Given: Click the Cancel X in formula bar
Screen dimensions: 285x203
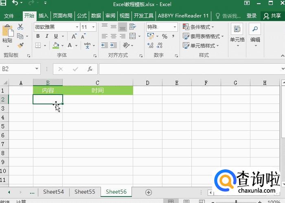Looking at the screenshot, I should [x=61, y=69].
